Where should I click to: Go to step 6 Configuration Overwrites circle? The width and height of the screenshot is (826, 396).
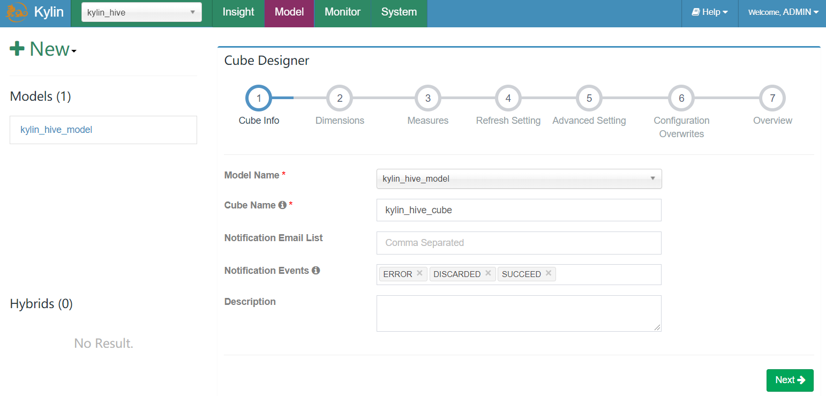[681, 98]
